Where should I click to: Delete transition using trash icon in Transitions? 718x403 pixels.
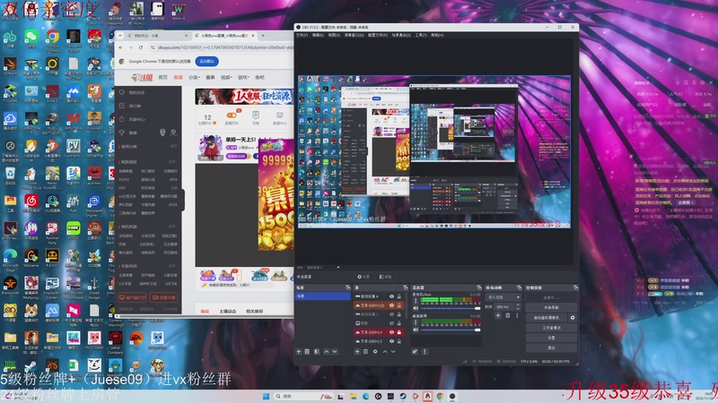pyautogui.click(x=507, y=316)
